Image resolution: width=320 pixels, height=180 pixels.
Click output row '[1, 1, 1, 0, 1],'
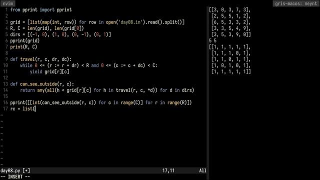[231, 53]
